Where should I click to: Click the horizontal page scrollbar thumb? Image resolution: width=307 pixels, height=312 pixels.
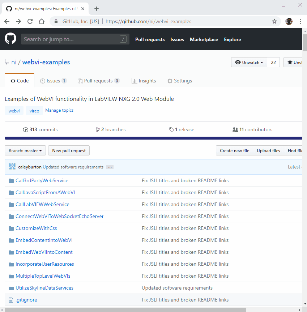(x=125, y=310)
